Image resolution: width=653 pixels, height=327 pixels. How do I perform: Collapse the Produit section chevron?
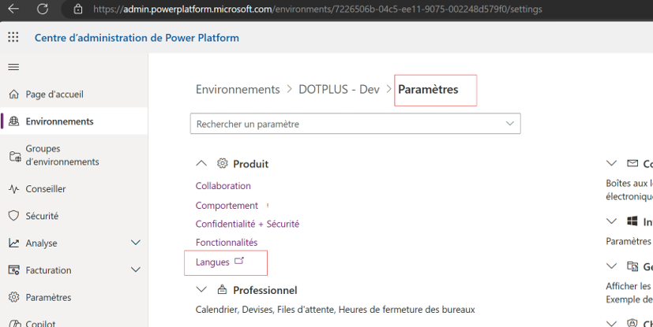[201, 164]
